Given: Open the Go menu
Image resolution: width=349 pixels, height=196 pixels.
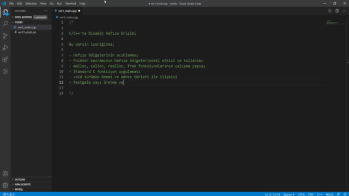Looking at the screenshot, I should point(51,4).
